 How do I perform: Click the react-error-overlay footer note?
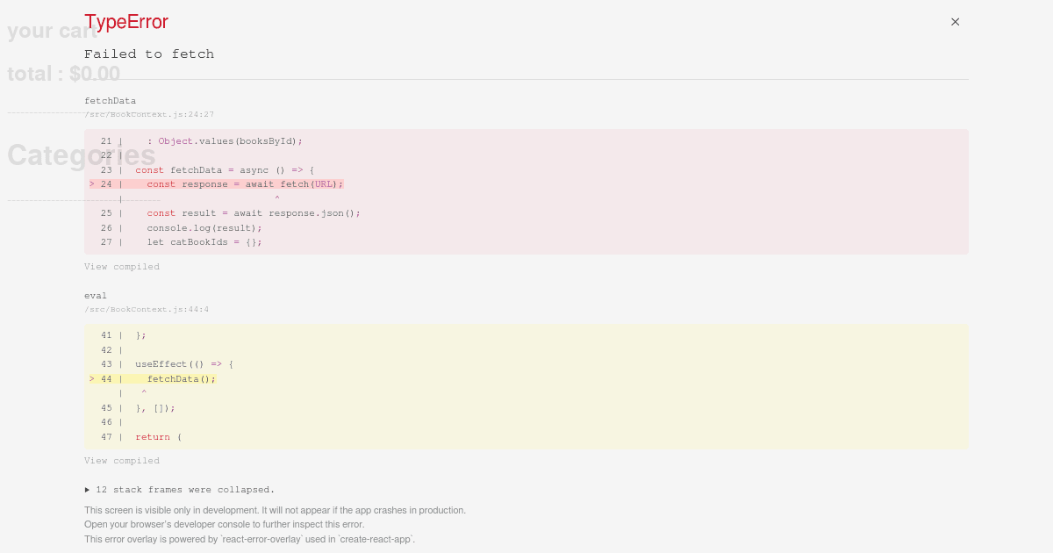click(249, 539)
